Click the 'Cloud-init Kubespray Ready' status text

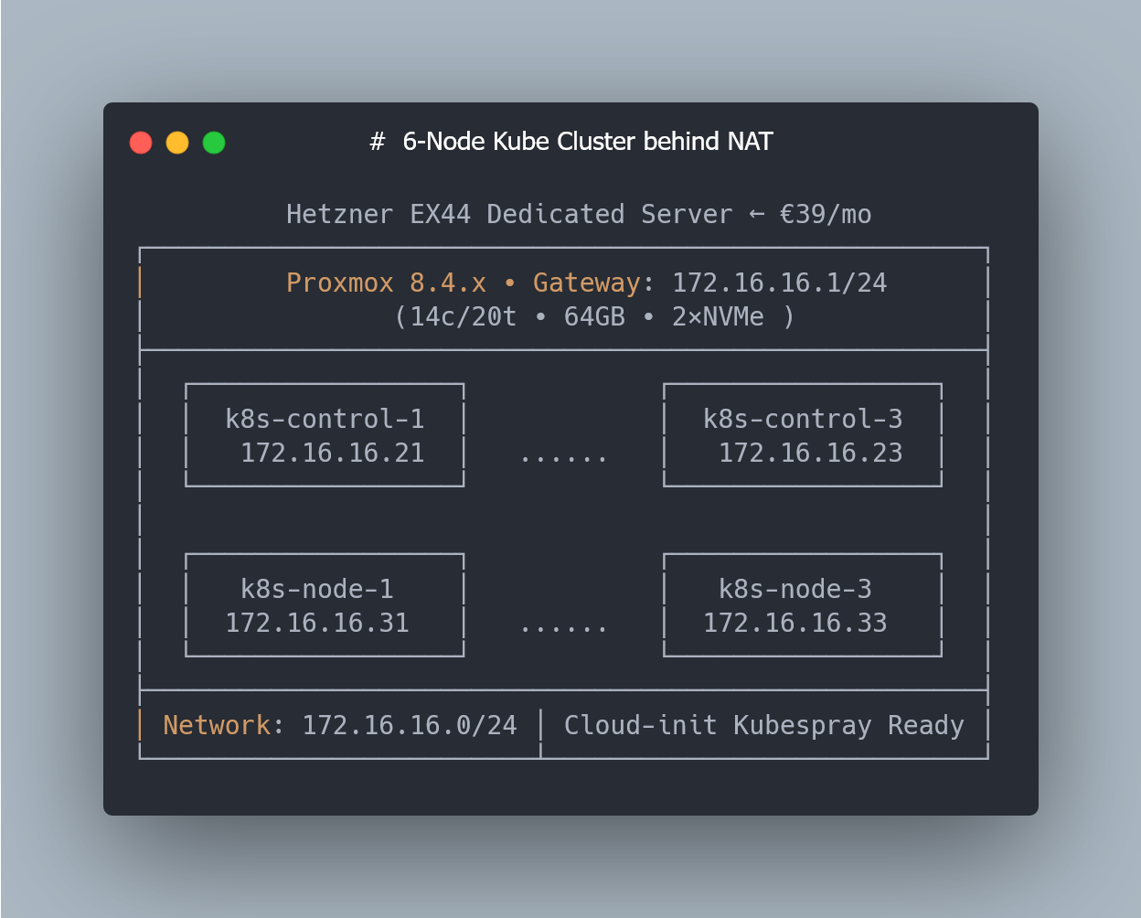coord(763,725)
